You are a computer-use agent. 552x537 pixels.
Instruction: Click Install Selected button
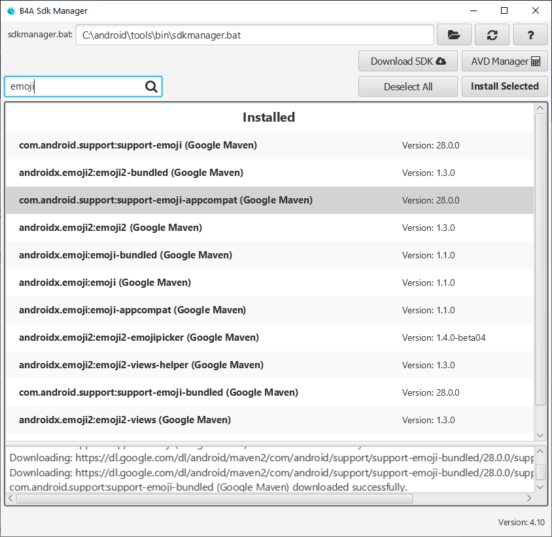coord(504,86)
